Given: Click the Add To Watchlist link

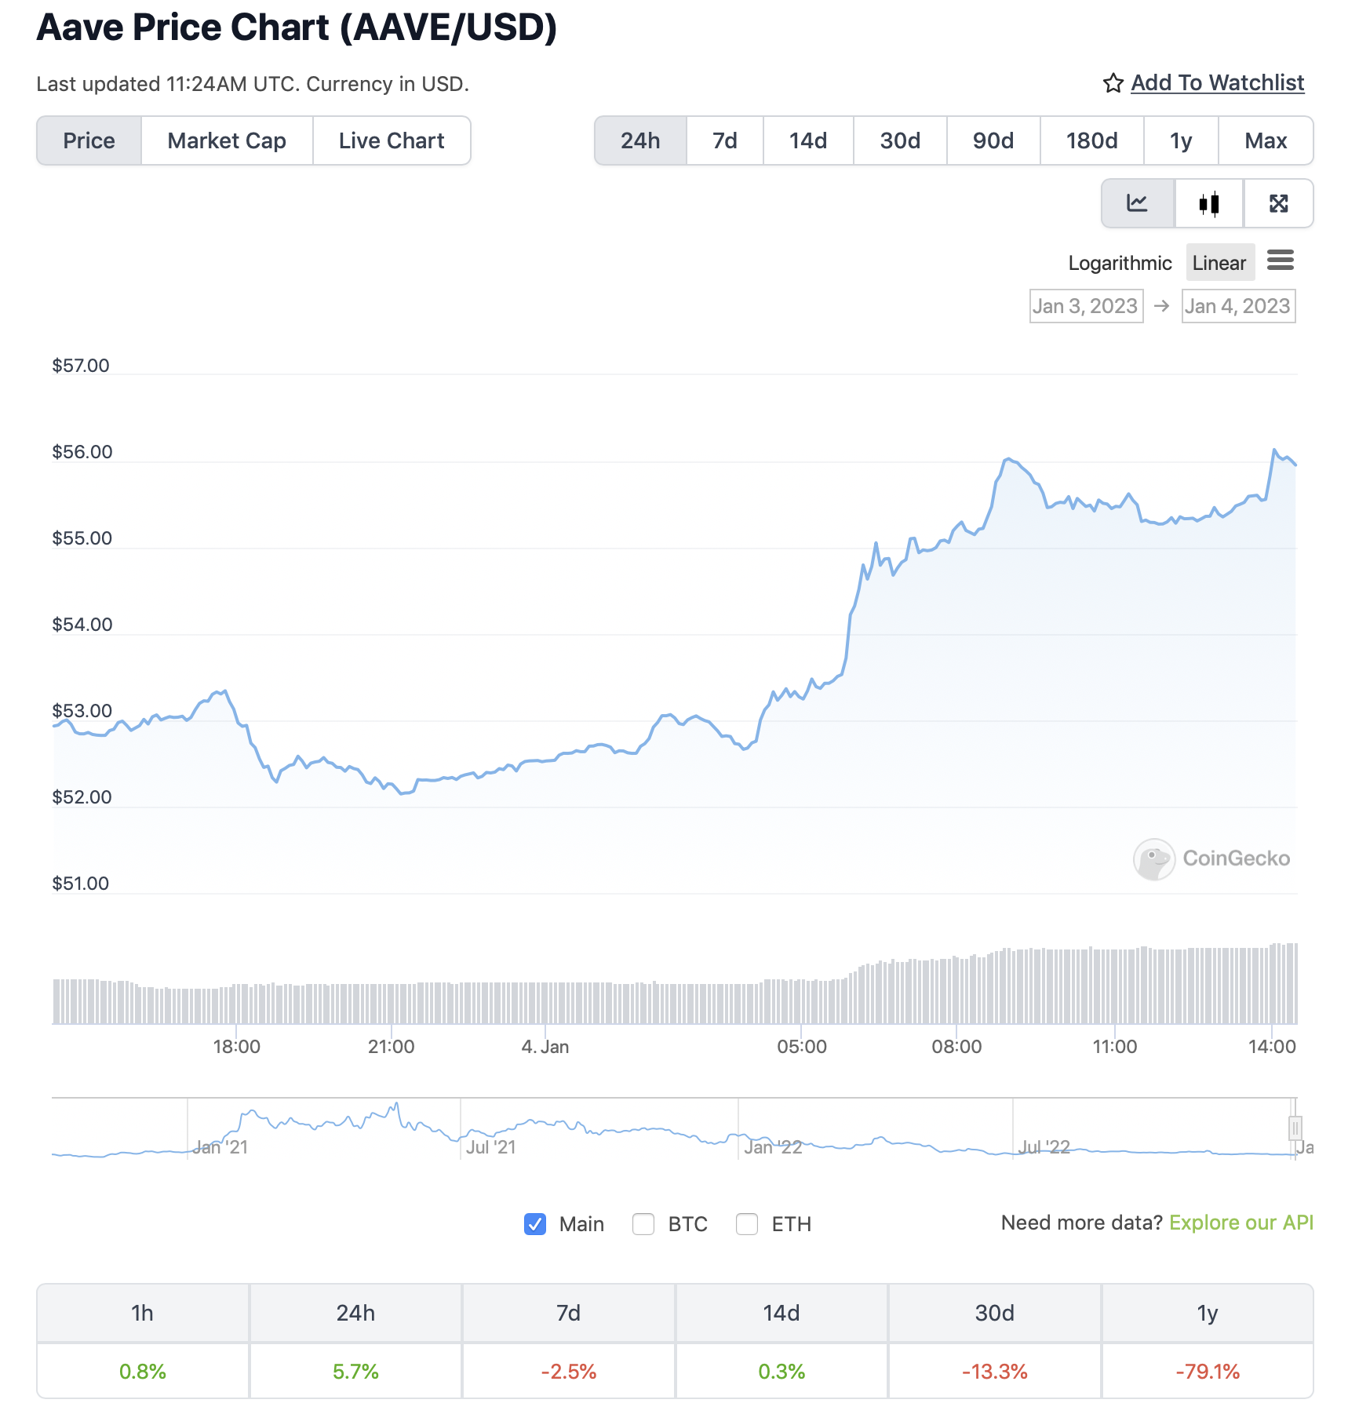Looking at the screenshot, I should pyautogui.click(x=1217, y=83).
